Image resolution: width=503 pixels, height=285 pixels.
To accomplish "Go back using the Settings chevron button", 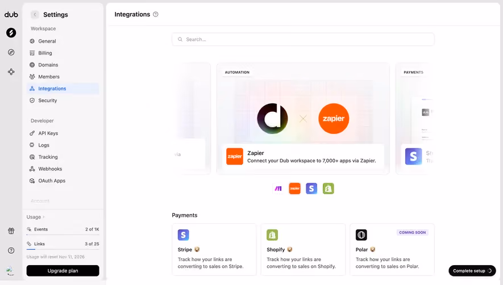I will point(35,14).
